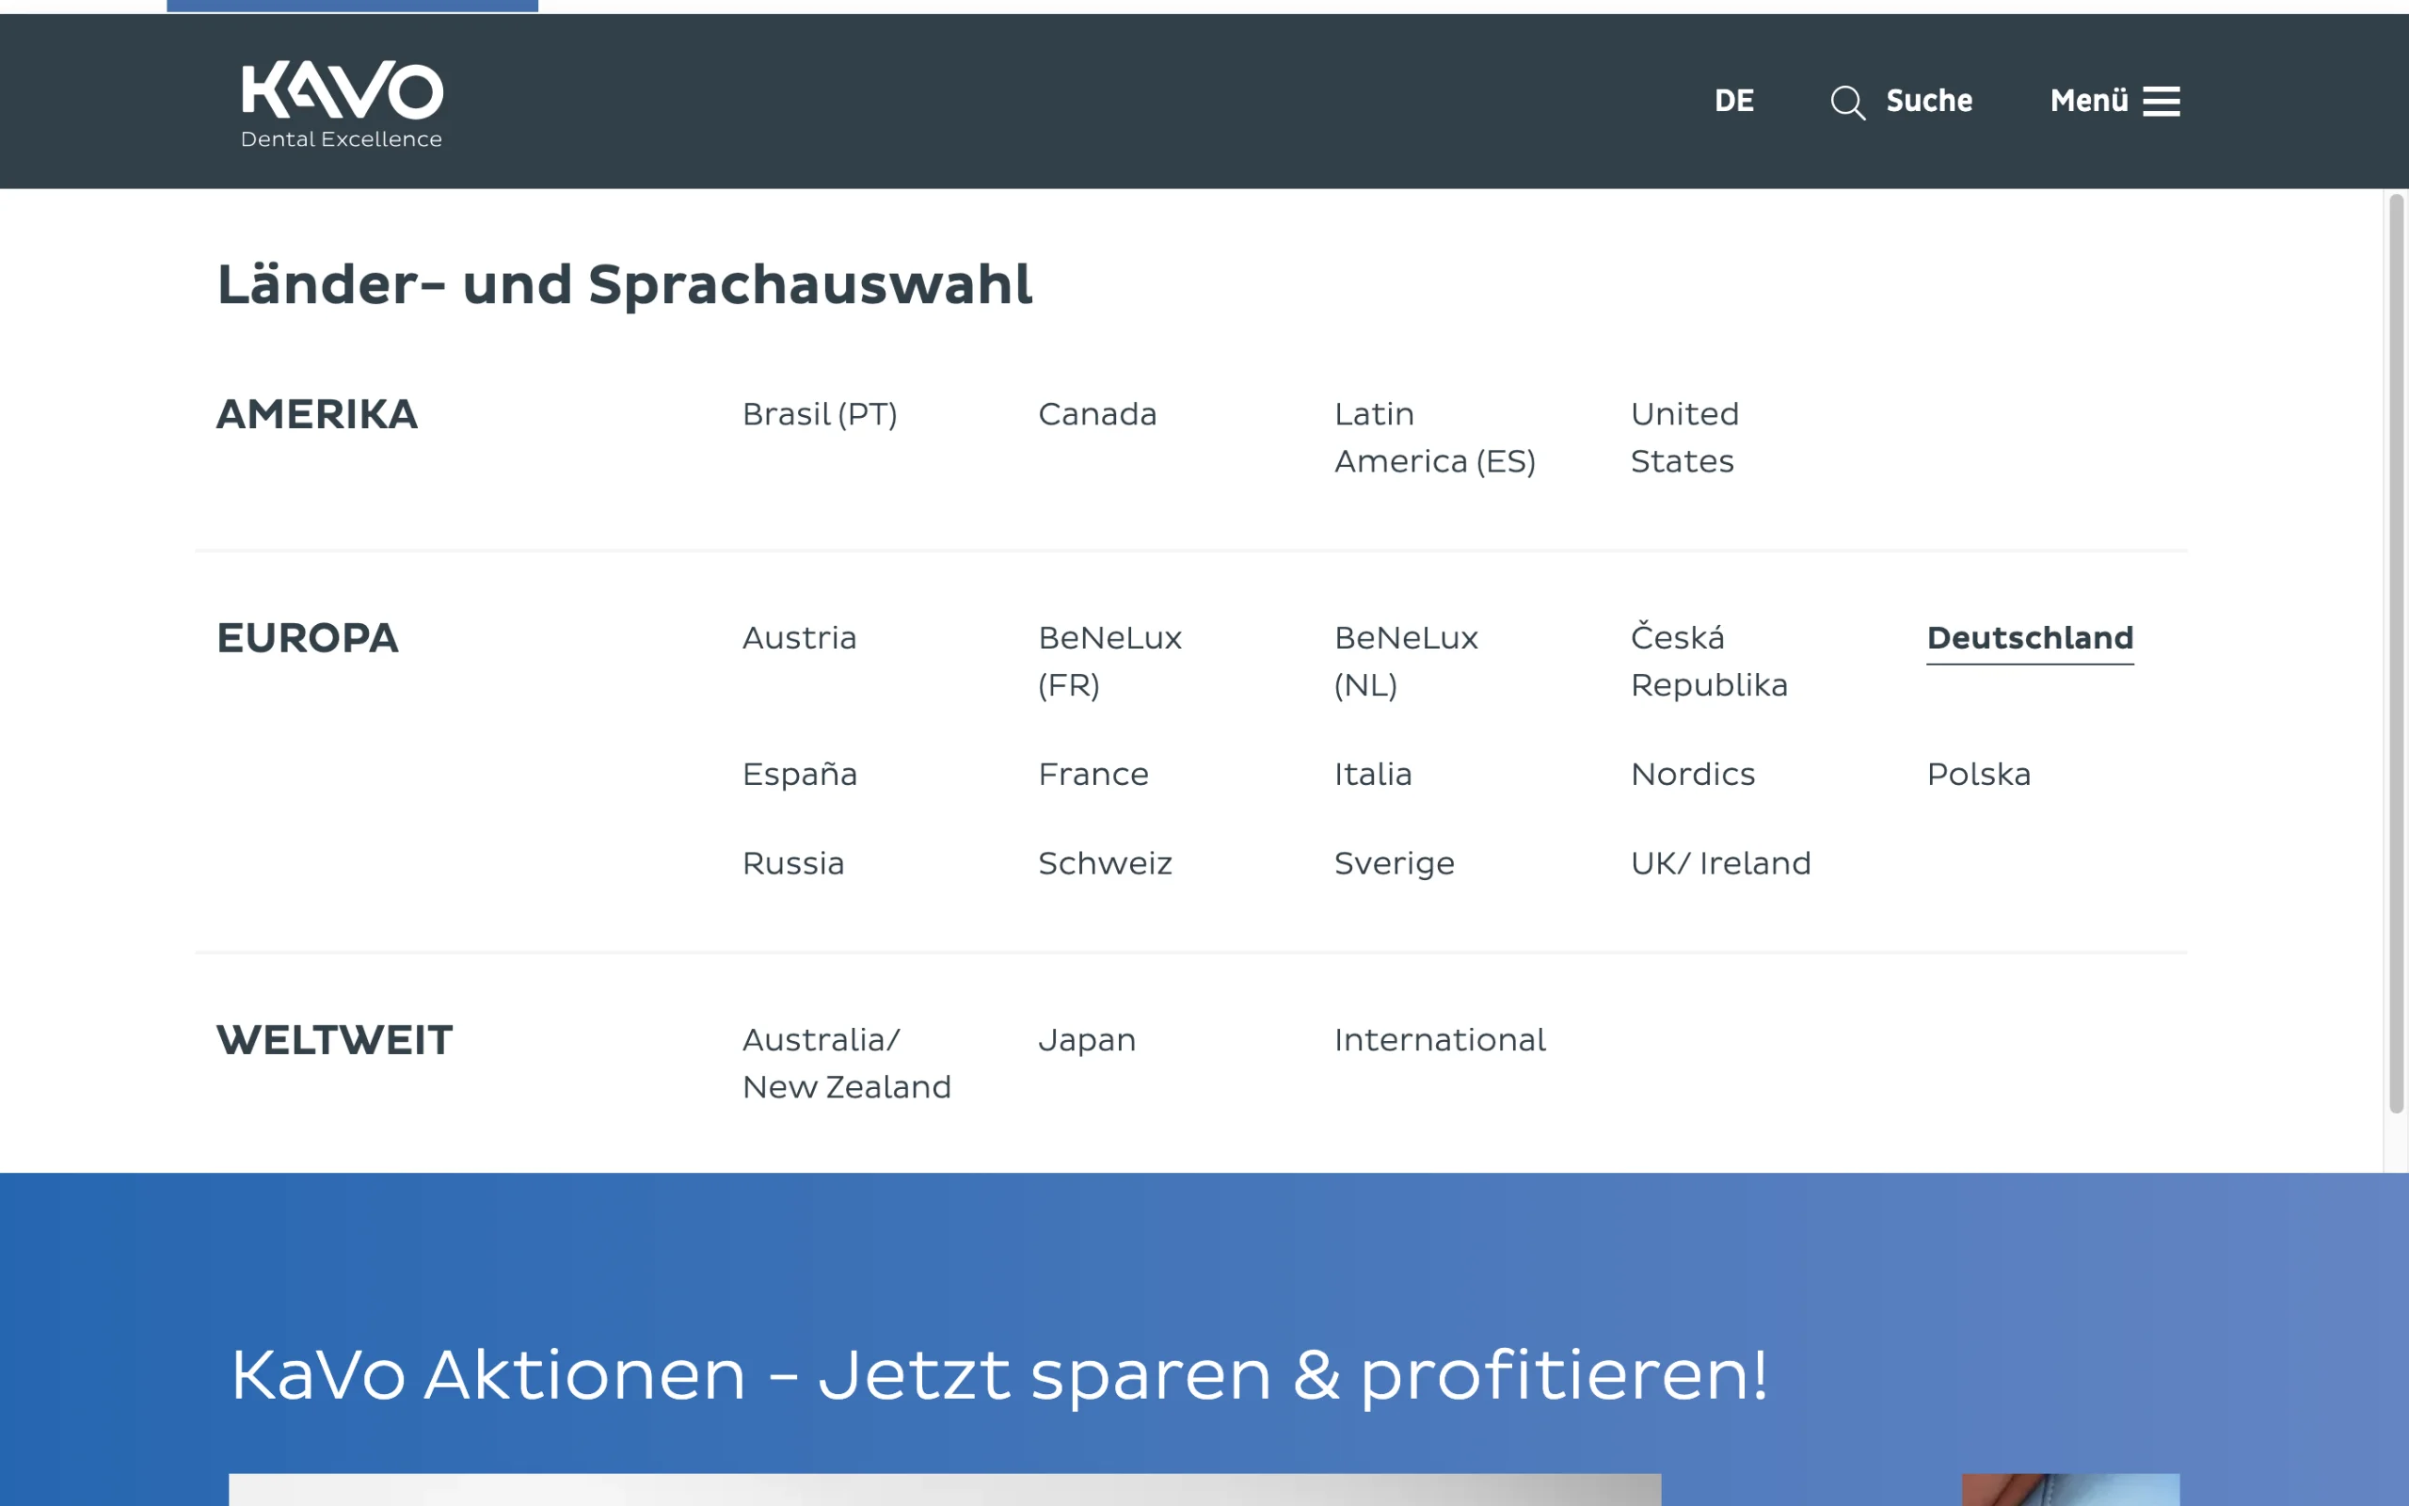
Task: Click the AMERIKA region heading
Action: [316, 415]
